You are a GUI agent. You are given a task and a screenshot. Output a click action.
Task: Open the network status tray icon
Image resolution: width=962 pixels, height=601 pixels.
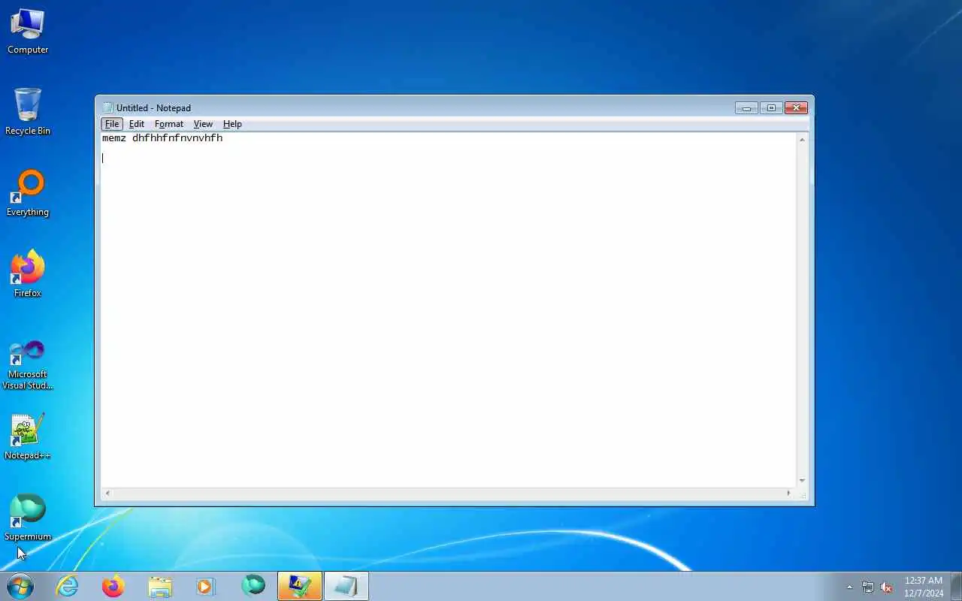868,587
